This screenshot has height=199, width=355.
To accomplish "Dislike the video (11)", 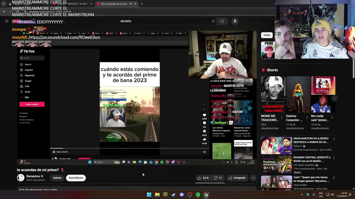I will coord(218,178).
